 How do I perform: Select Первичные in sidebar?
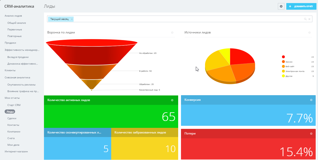[x=15, y=30]
